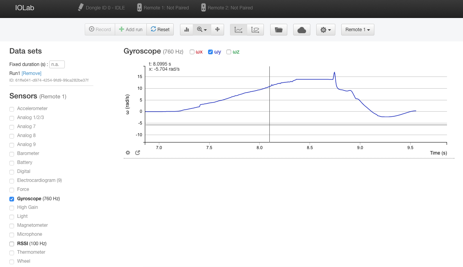The width and height of the screenshot is (463, 267).
Task: Click the Remote 1 device icon in header
Action: click(x=139, y=7)
